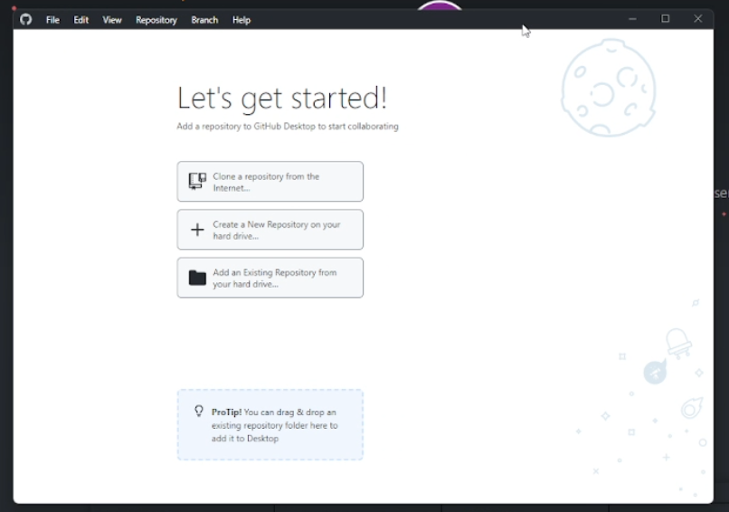This screenshot has height=512, width=729.
Task: Click the ProTip lightbulb icon
Action: pyautogui.click(x=199, y=411)
